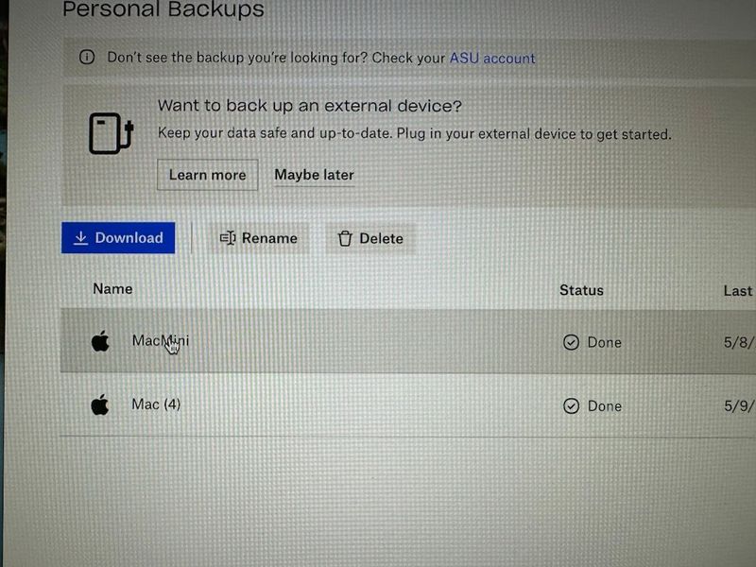Click the Download button
This screenshot has height=567, width=756.
(118, 238)
